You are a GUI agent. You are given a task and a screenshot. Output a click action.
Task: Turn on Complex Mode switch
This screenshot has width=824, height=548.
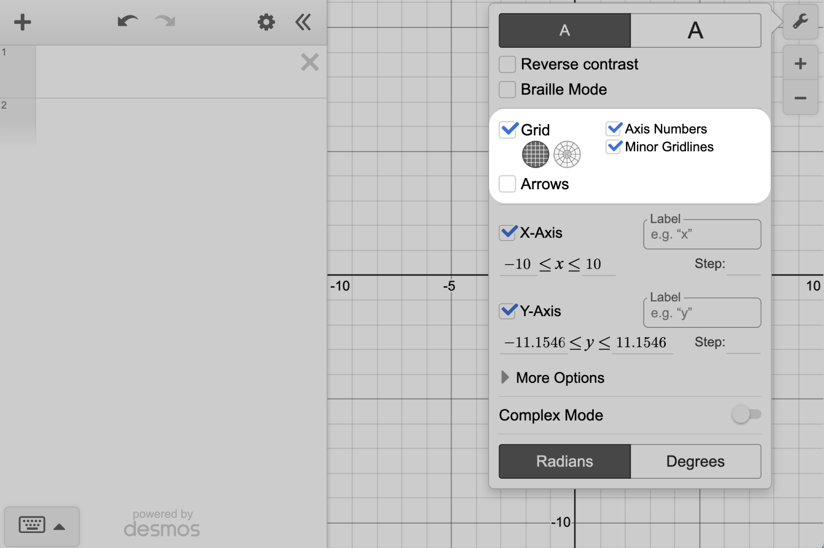(746, 414)
